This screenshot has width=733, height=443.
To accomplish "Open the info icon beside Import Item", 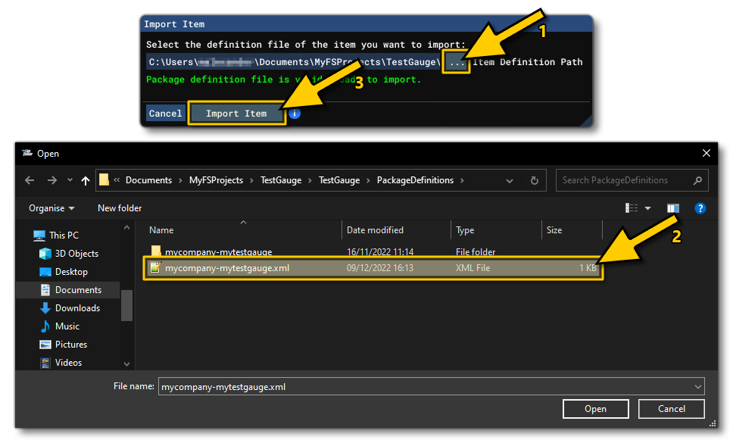I will click(294, 113).
